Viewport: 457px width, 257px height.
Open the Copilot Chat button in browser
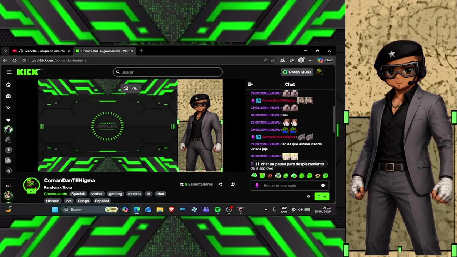pyautogui.click(x=325, y=60)
